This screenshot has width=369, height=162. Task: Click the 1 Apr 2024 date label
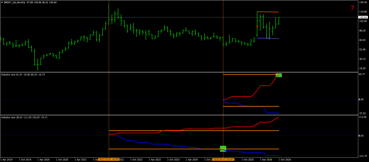(x=192, y=159)
